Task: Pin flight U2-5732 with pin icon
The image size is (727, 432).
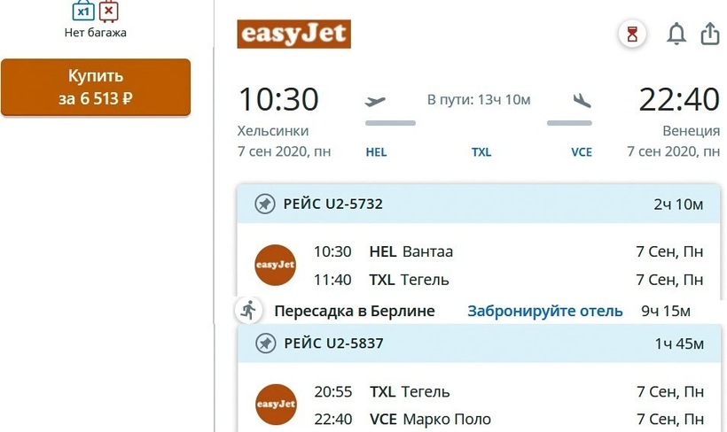Action: 264,204
